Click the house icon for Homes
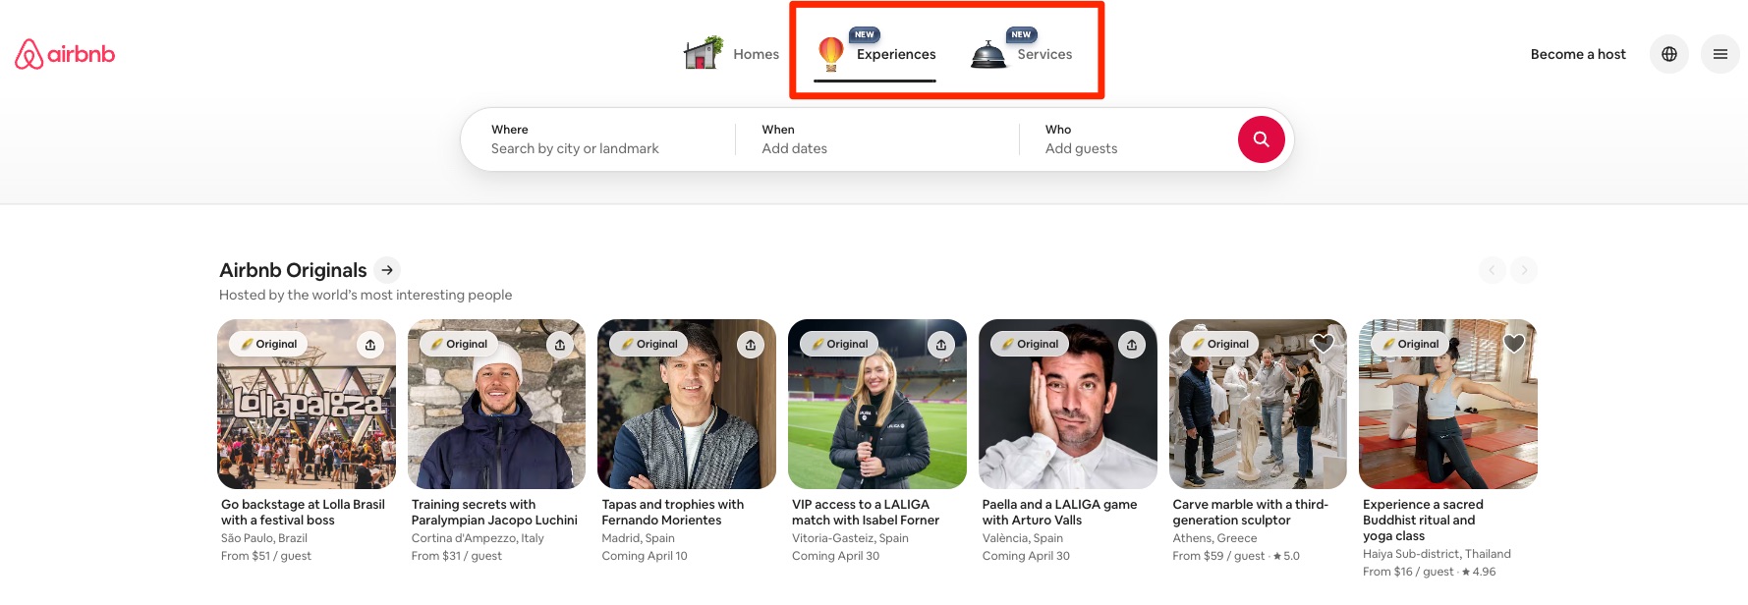 pos(704,53)
